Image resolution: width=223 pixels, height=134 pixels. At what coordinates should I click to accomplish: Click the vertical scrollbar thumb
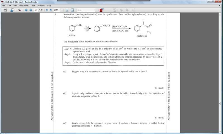coord(220,103)
